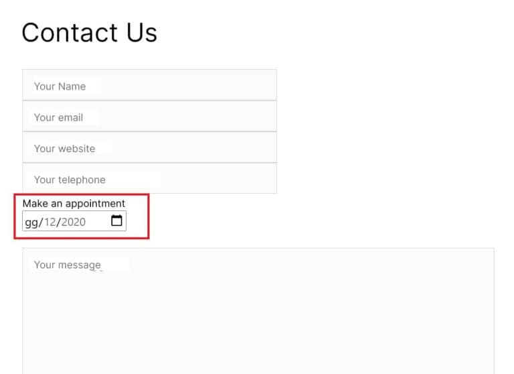Screen dimensions: 514x374
Task: Click the 'Make an appointment' label
Action: point(74,204)
